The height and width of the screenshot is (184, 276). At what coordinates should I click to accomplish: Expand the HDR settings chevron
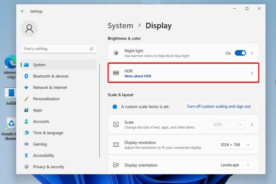[x=252, y=73]
